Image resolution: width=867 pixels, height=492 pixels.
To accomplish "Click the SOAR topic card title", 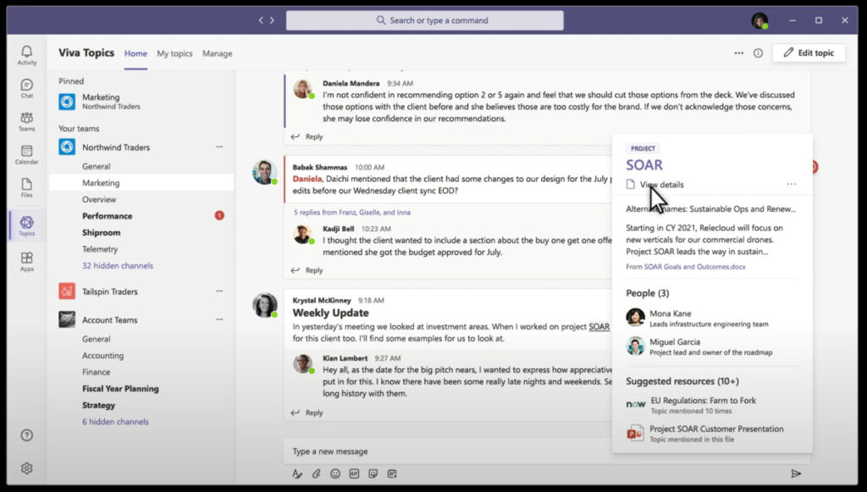I will [644, 165].
